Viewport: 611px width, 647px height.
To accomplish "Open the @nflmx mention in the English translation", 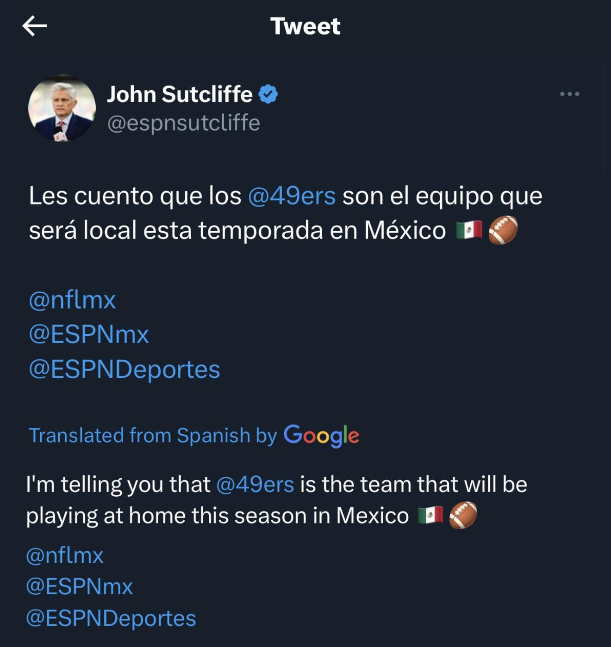I will click(65, 555).
